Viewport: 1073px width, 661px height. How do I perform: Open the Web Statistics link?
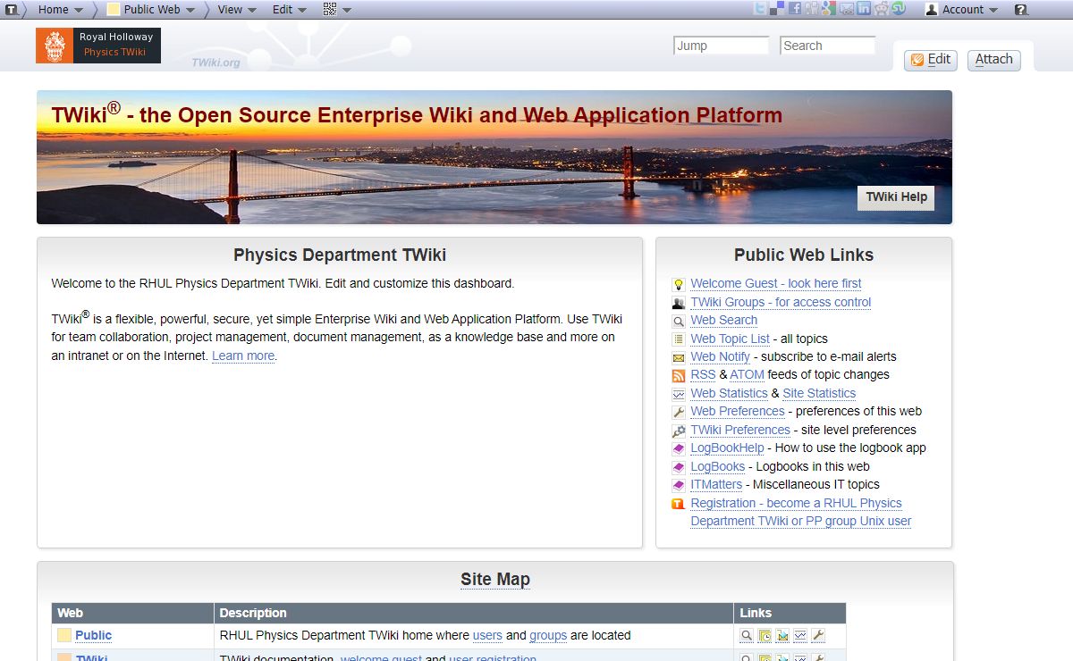pyautogui.click(x=729, y=393)
